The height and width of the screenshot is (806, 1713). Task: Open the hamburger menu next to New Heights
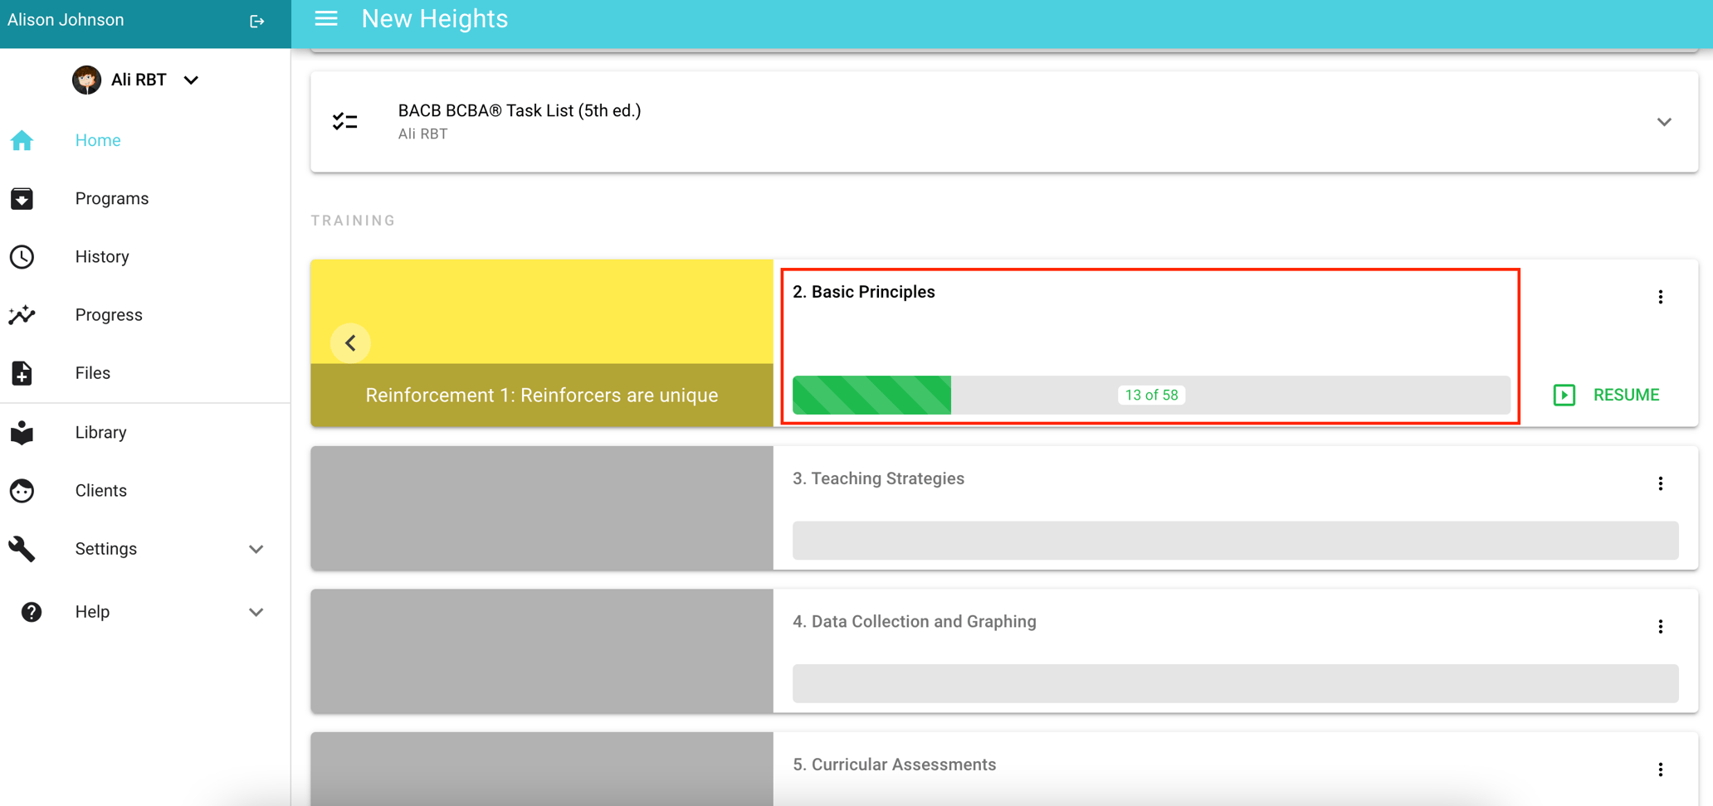click(x=325, y=18)
